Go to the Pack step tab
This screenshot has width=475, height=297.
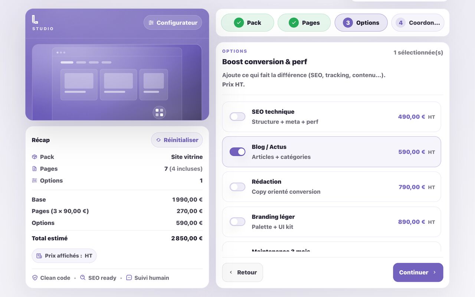point(248,23)
